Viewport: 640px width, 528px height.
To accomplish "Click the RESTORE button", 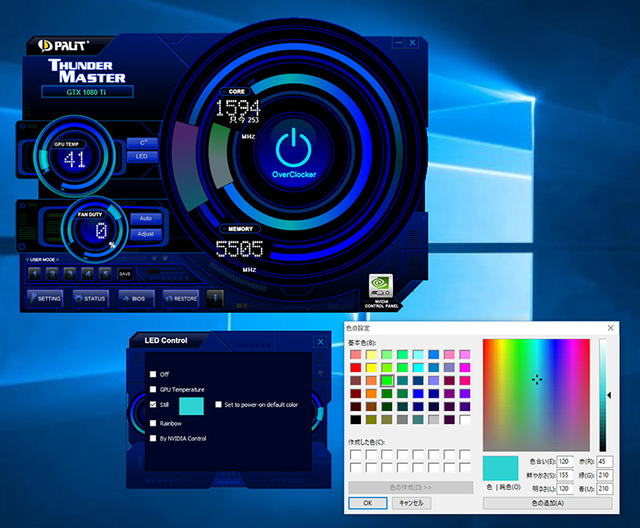I will (x=181, y=298).
